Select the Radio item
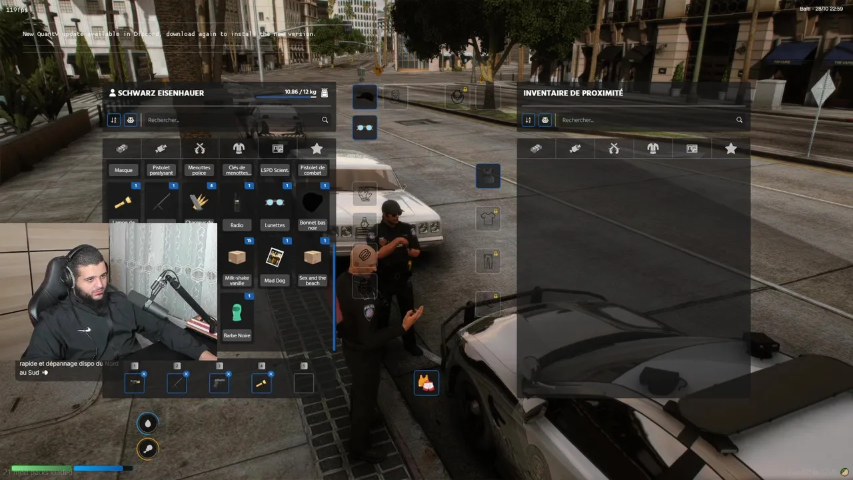Viewport: 853px width, 480px height. pos(237,207)
